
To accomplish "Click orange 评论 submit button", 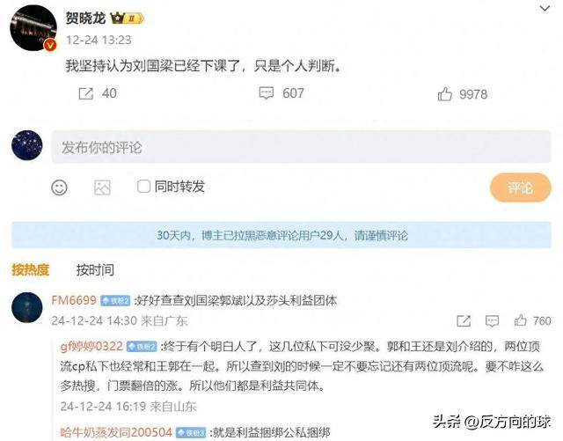I will [x=520, y=187].
